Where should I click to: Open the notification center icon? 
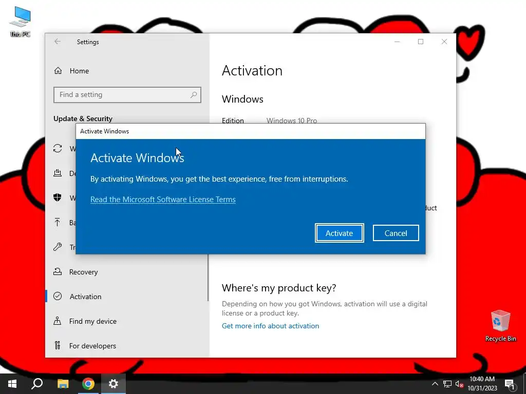[509, 384]
